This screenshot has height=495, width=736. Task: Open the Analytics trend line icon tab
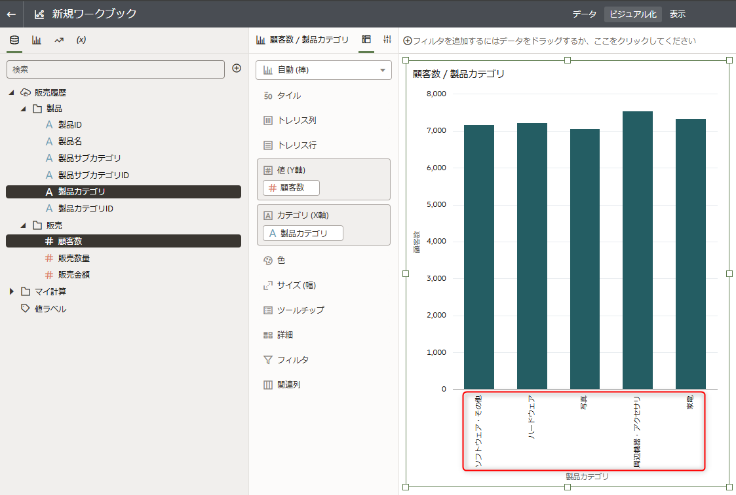click(59, 41)
